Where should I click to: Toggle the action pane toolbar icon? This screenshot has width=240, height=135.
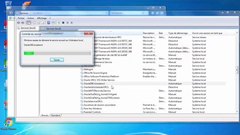pyautogui.click(x=53, y=23)
